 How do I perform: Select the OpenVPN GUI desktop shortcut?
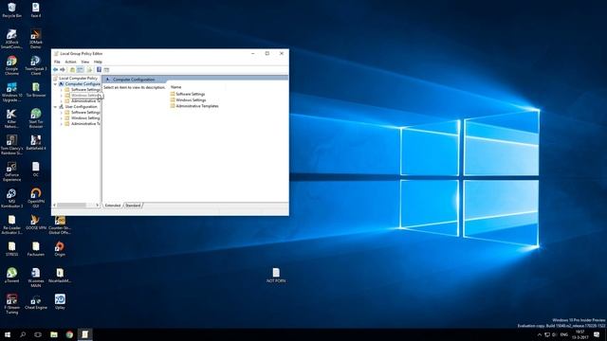pos(36,198)
